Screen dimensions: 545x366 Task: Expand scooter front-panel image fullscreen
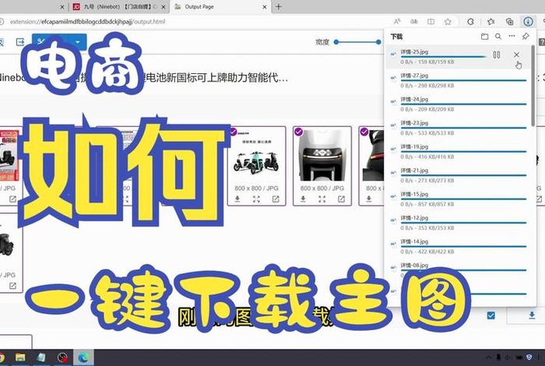pyautogui.click(x=322, y=199)
